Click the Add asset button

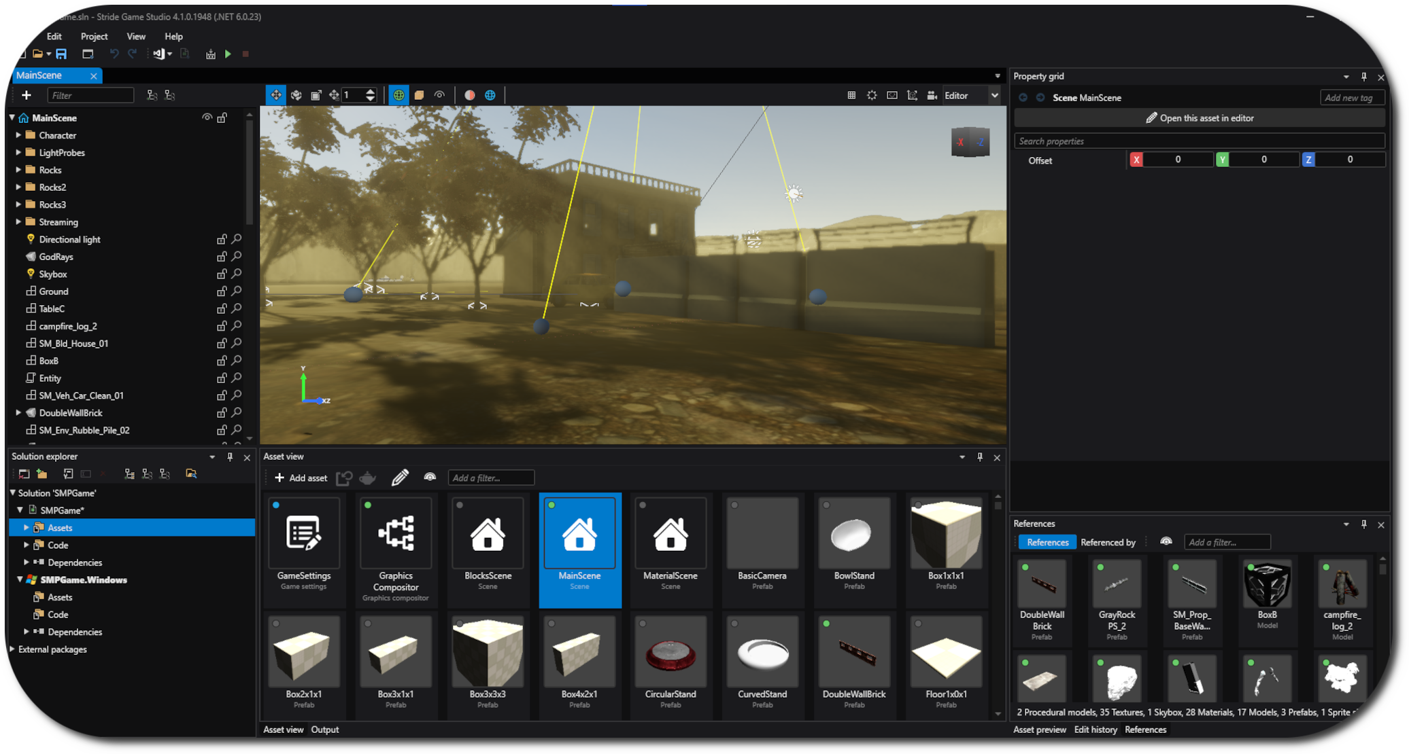tap(301, 478)
